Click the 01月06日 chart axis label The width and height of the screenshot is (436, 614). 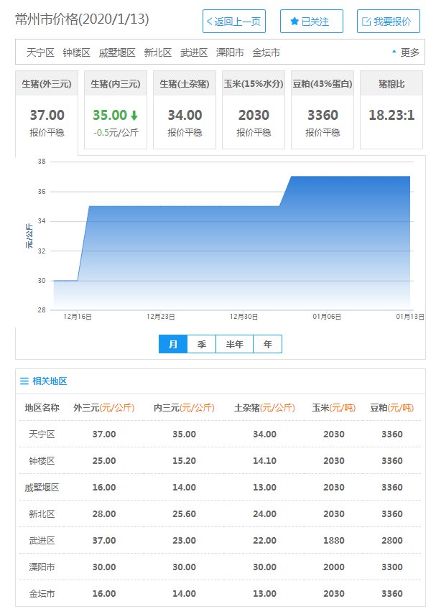(327, 317)
